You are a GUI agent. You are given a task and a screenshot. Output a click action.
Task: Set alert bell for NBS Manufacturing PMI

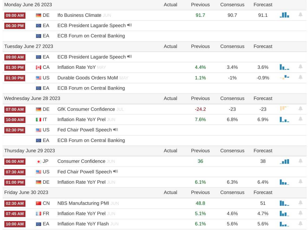pyautogui.click(x=300, y=203)
